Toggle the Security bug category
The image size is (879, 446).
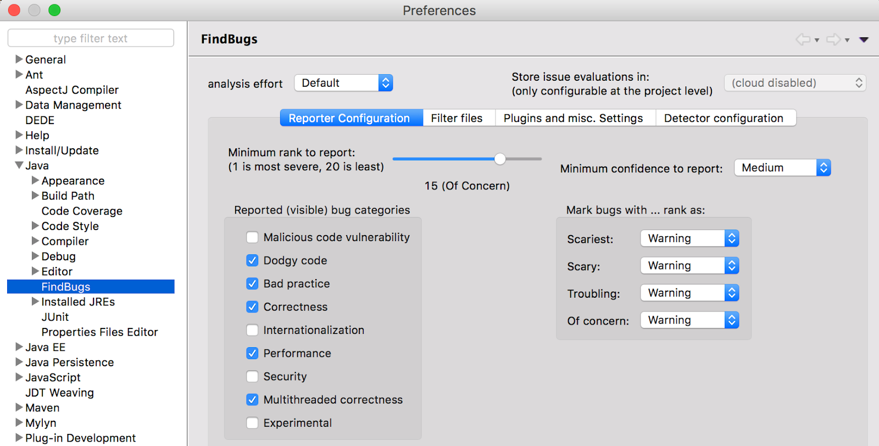coord(252,376)
